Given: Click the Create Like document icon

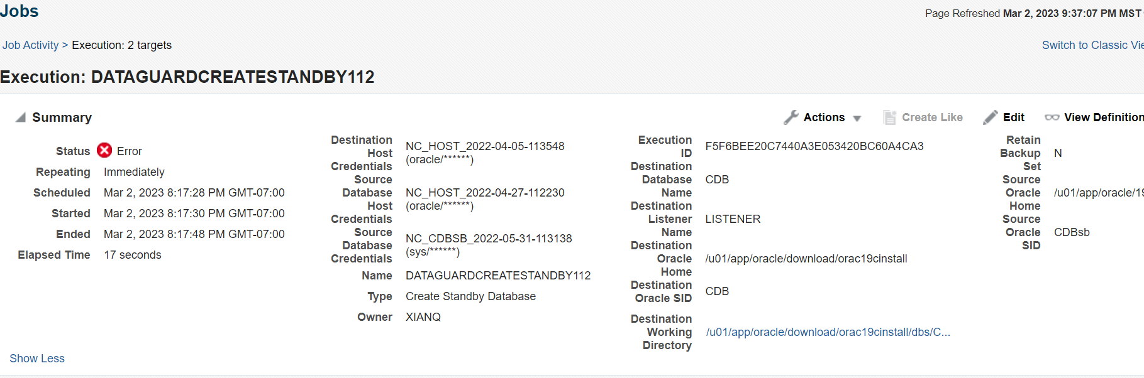Looking at the screenshot, I should pos(889,117).
